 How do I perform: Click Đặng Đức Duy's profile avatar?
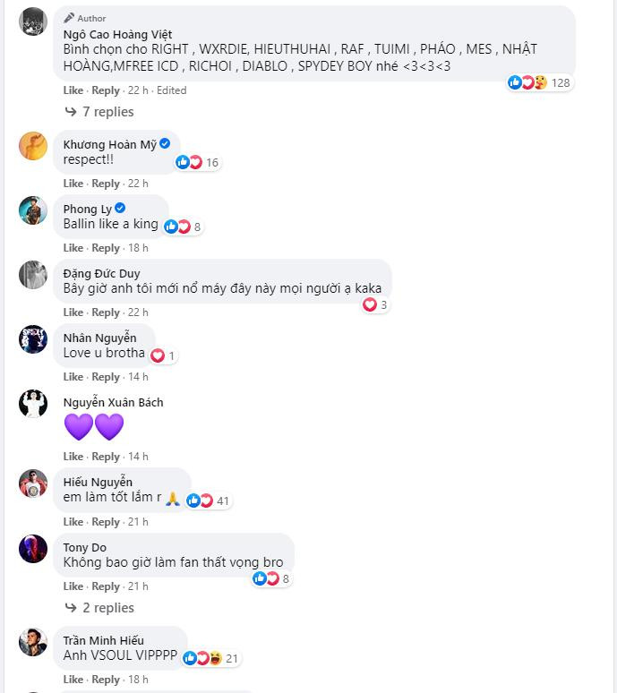(33, 275)
